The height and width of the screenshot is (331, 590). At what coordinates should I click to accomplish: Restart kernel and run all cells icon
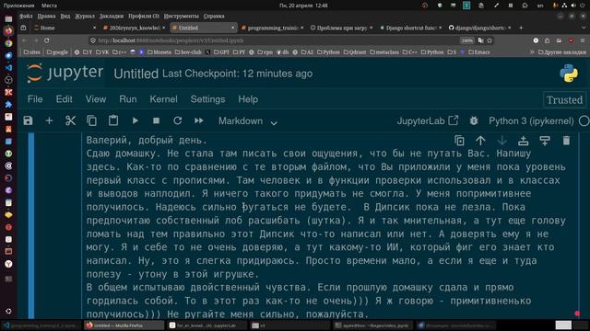coord(199,120)
